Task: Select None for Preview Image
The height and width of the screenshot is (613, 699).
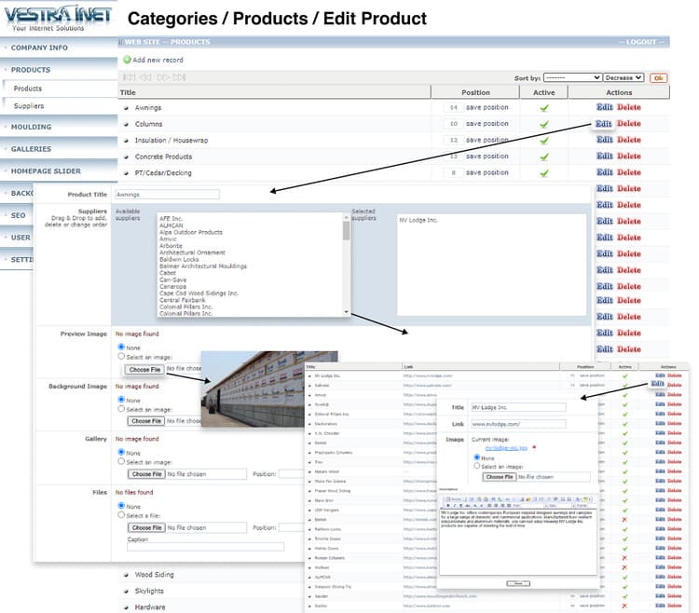Action: [121, 347]
